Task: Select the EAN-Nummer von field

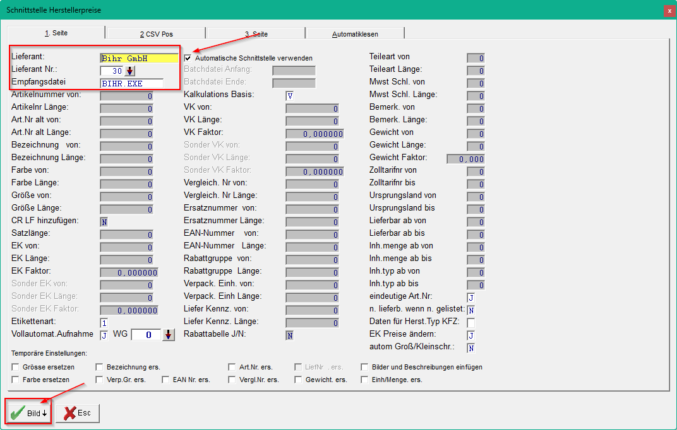Action: (x=312, y=235)
